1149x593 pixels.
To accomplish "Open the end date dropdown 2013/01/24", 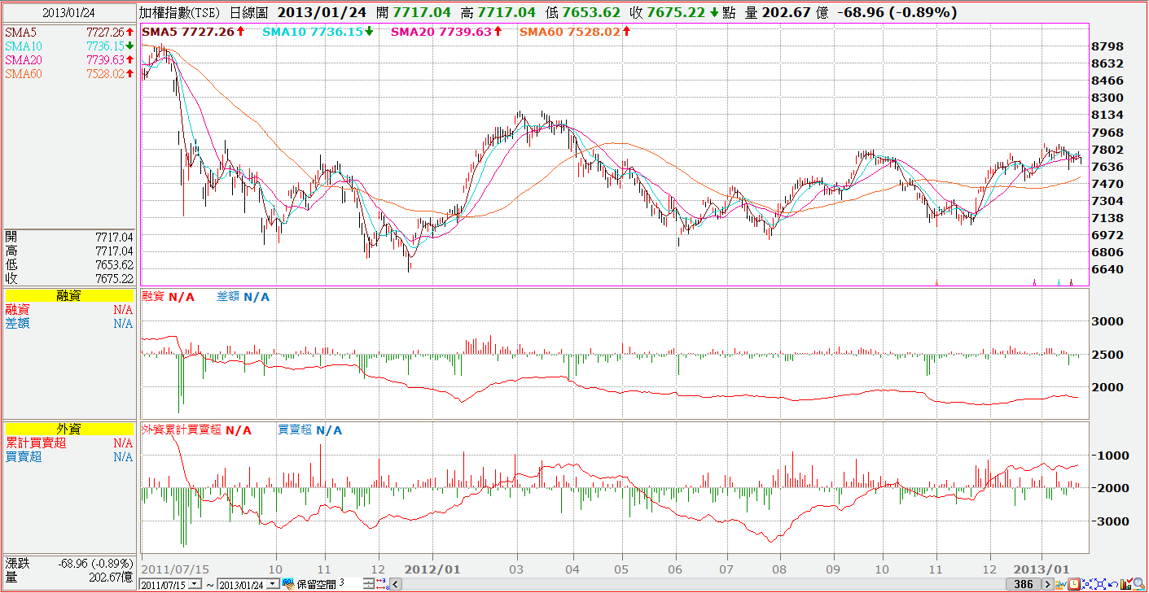I will [x=272, y=583].
